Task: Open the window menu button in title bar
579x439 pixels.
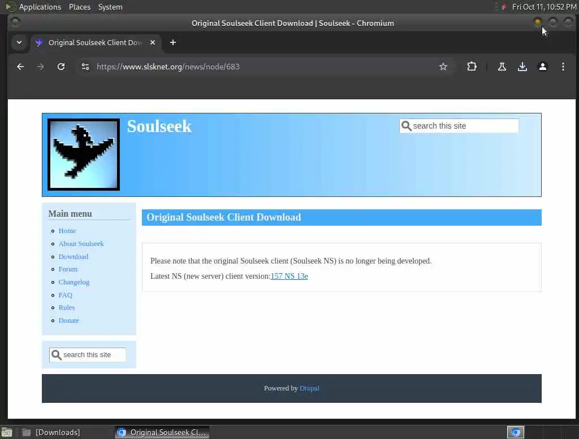Action: pyautogui.click(x=15, y=23)
